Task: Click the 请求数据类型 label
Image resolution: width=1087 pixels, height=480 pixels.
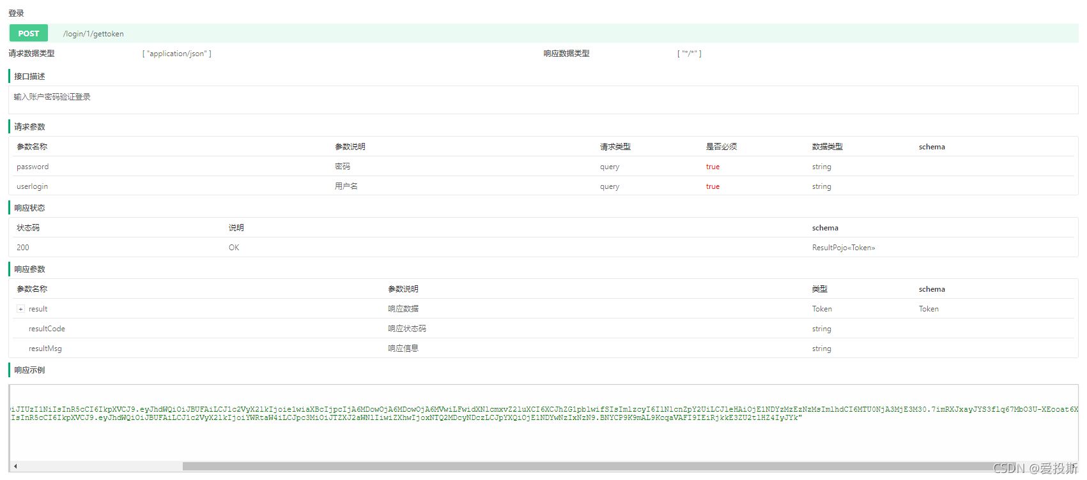Action: coord(31,54)
